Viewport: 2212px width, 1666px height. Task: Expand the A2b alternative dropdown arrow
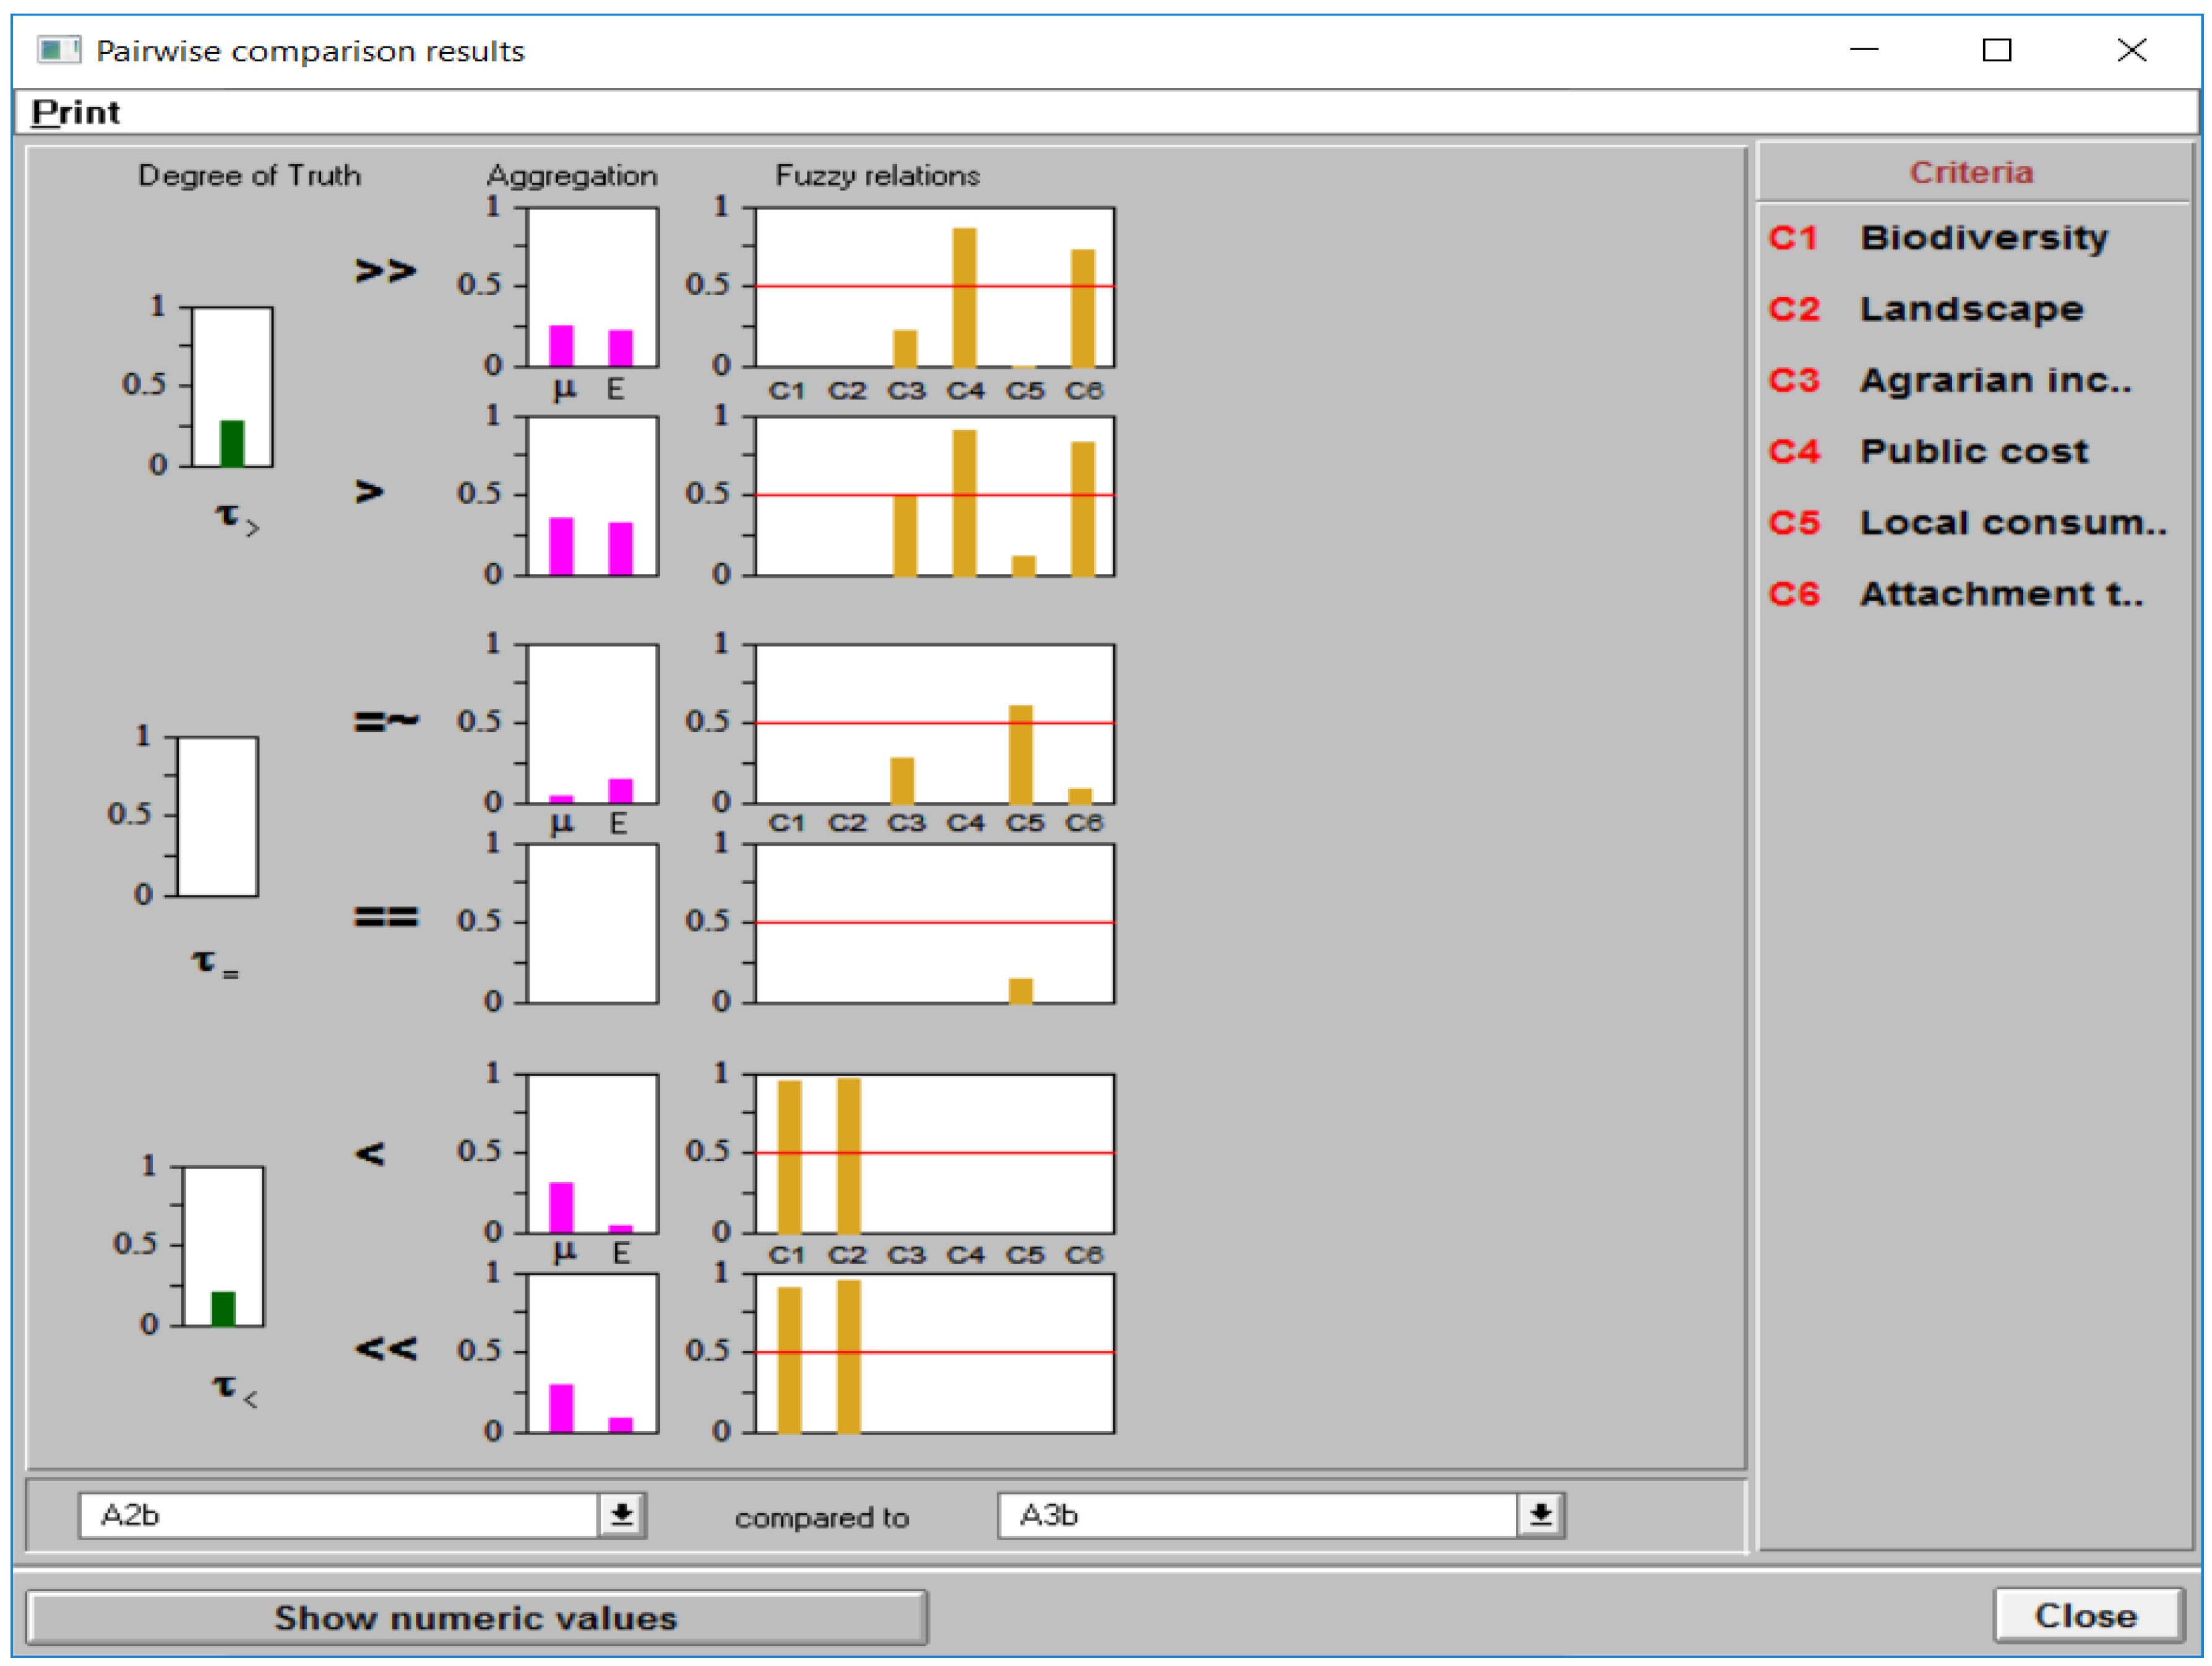(x=621, y=1514)
